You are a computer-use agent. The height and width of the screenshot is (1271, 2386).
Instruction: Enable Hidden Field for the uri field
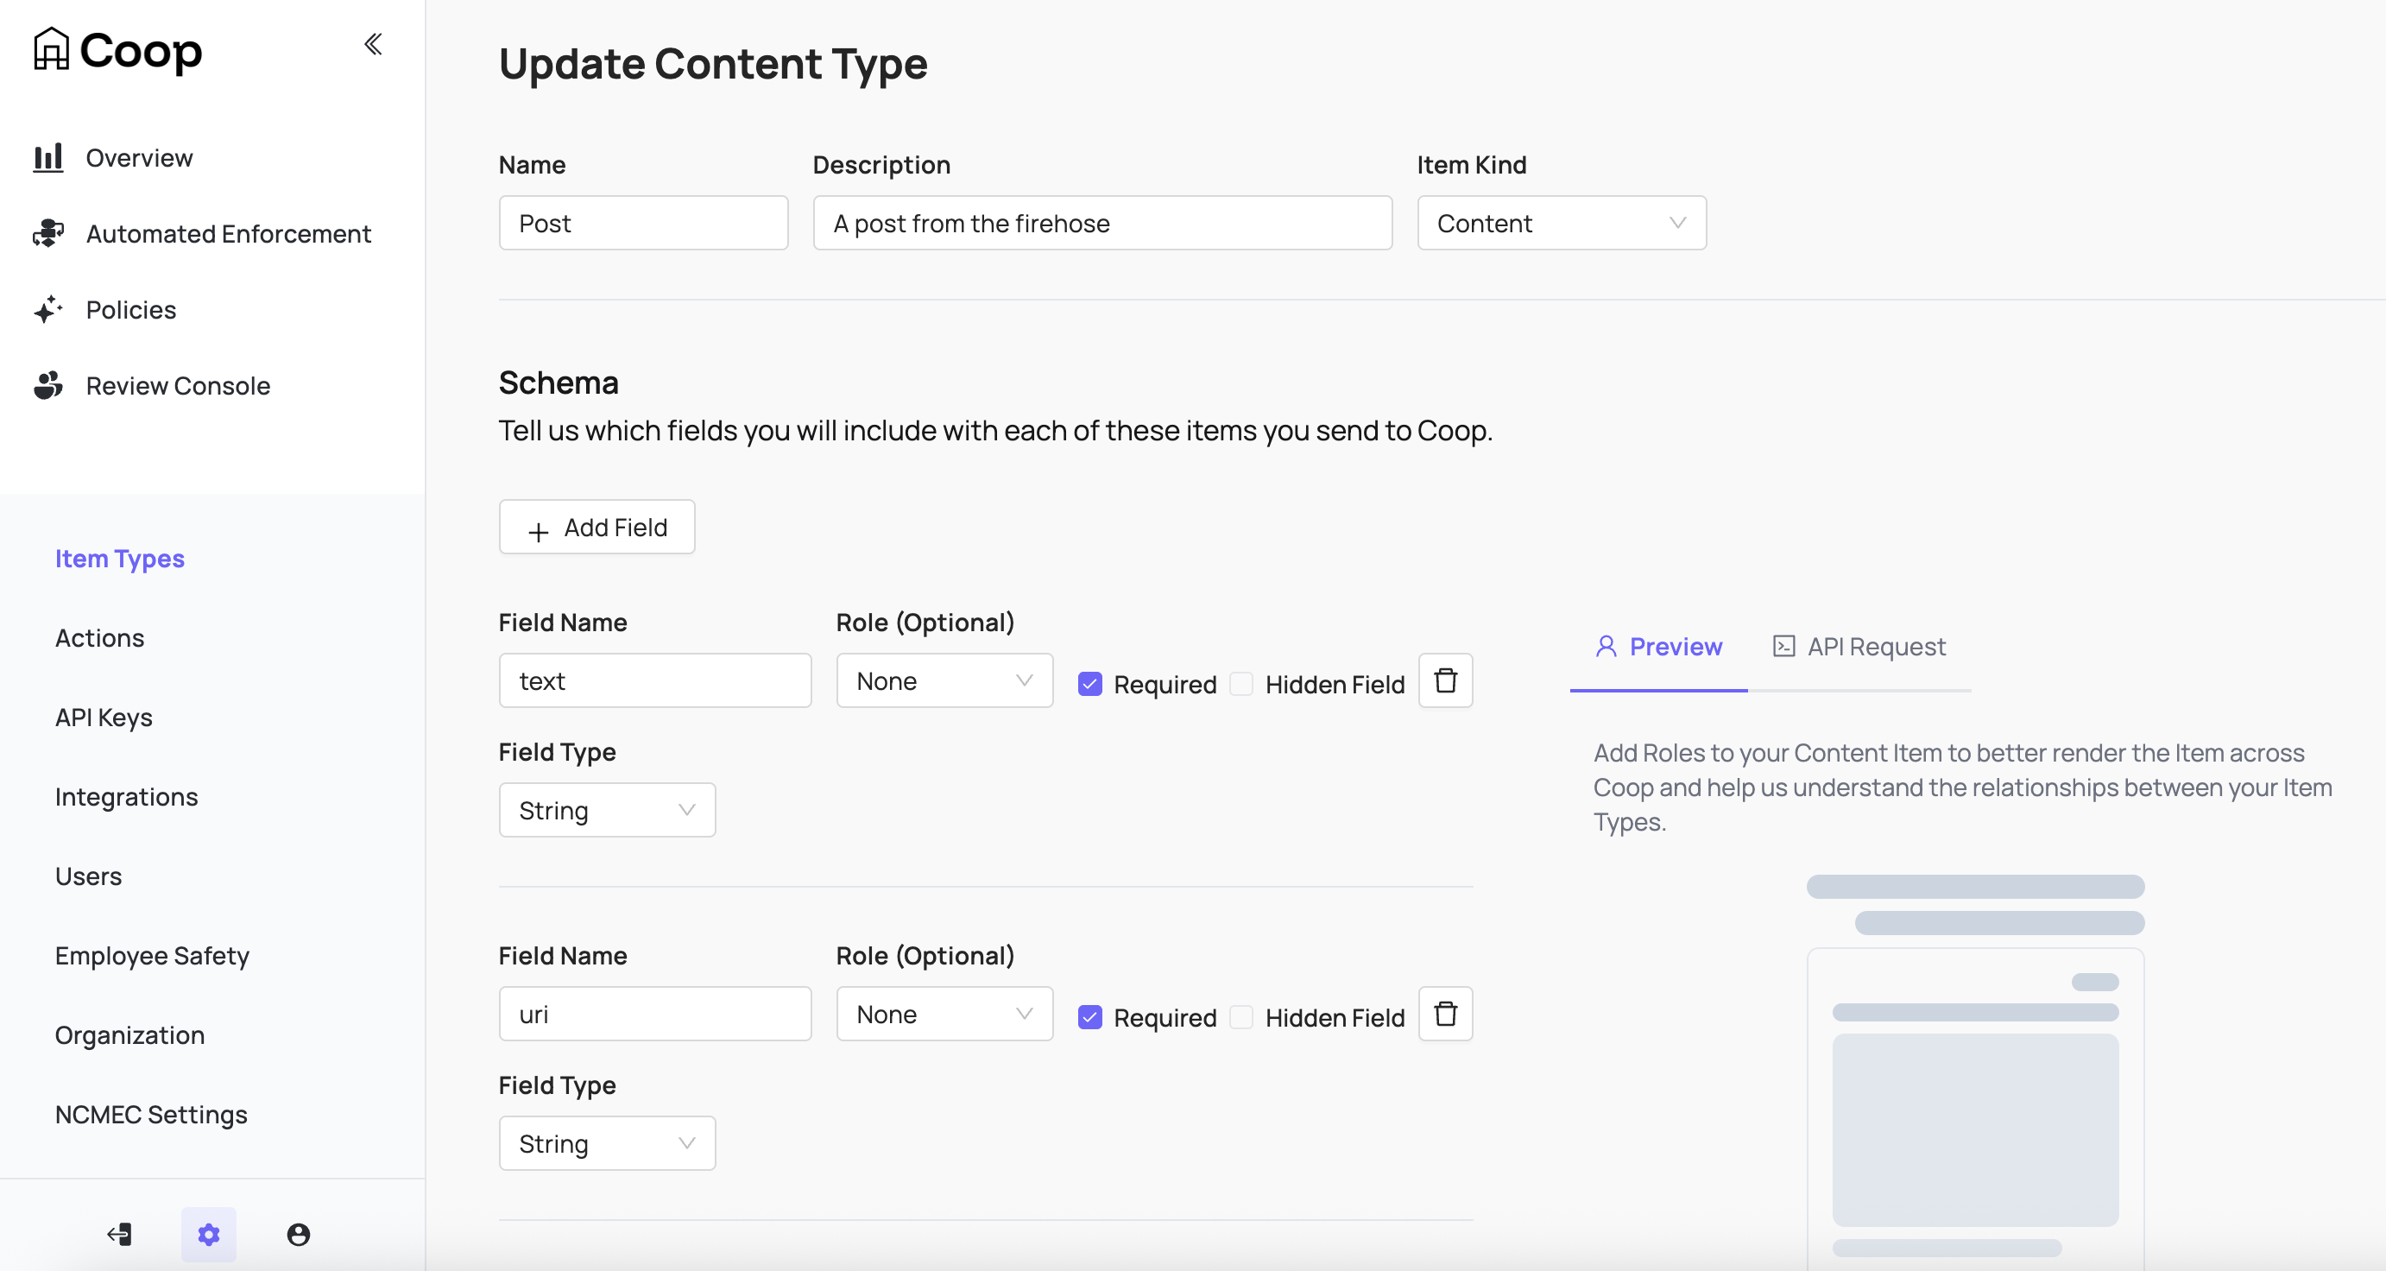1240,1016
